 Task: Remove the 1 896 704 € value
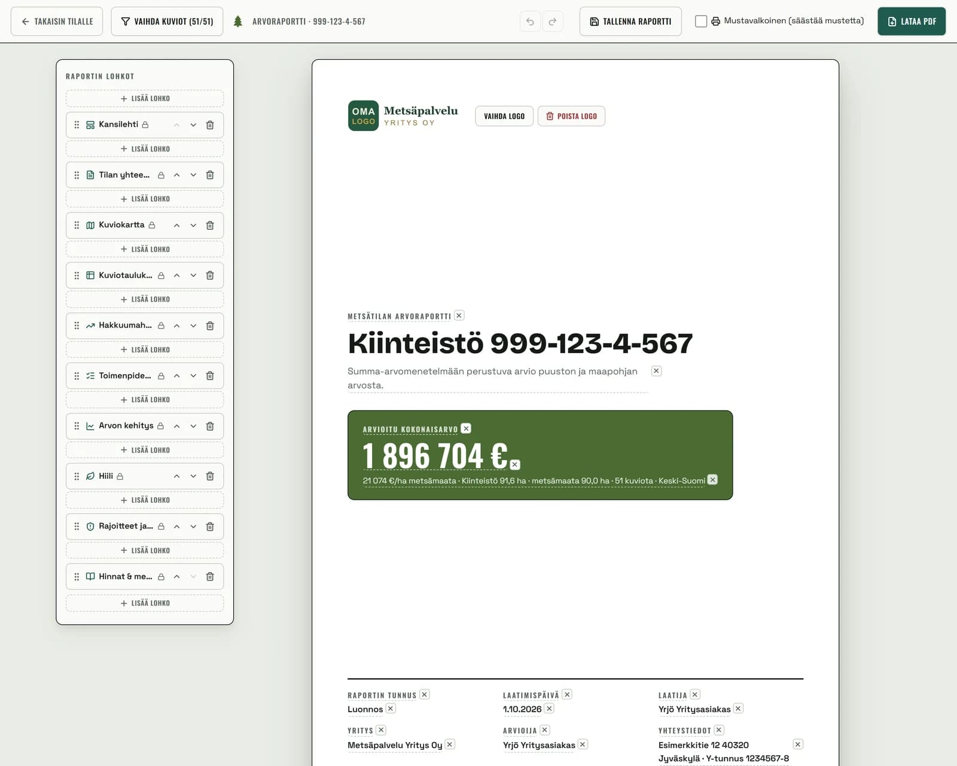click(515, 464)
